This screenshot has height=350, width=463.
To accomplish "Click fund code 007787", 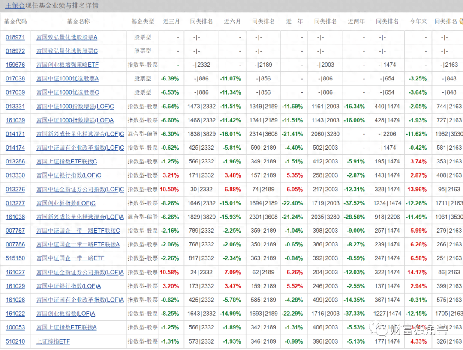I will click(15, 231).
